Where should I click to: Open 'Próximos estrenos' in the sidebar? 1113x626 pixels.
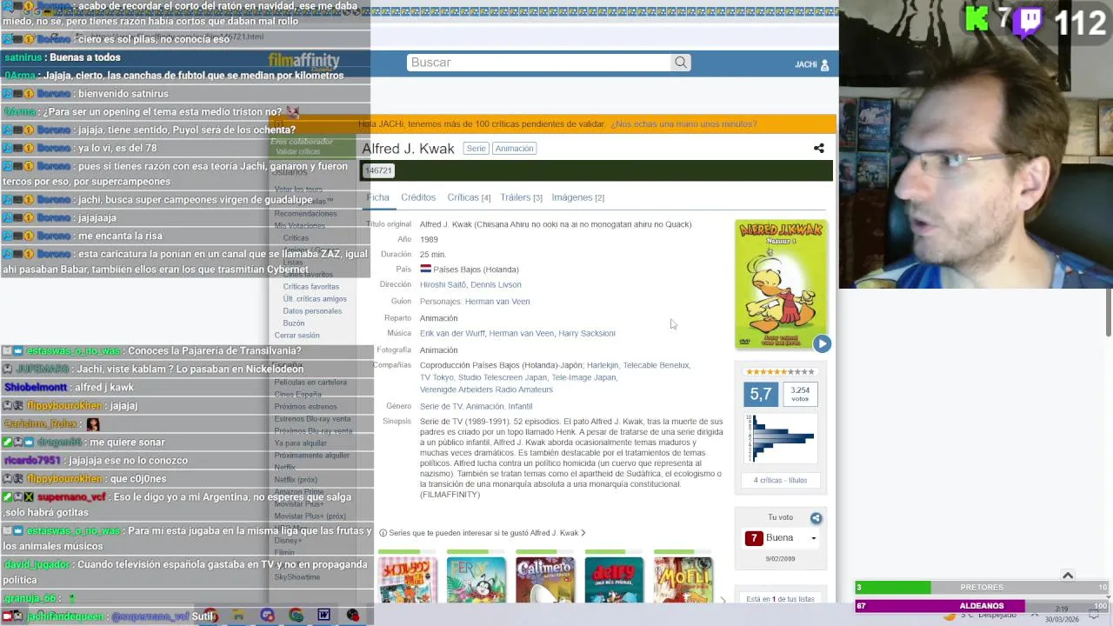(305, 407)
